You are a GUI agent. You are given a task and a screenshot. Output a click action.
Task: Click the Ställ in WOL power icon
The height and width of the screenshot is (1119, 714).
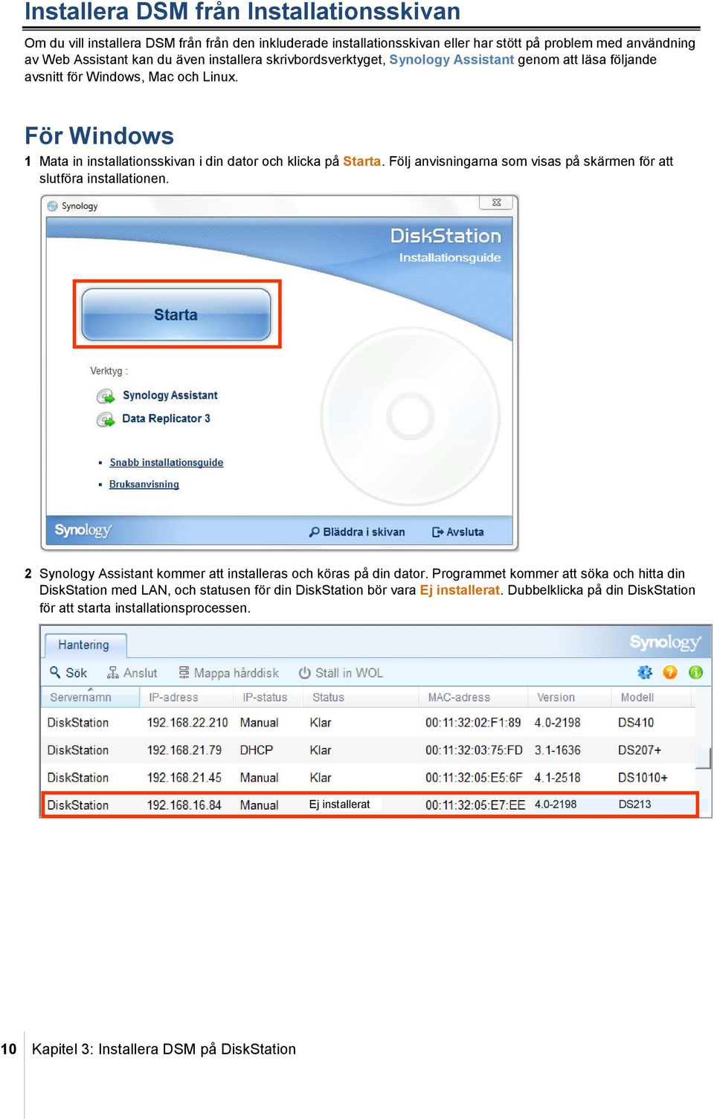point(305,673)
